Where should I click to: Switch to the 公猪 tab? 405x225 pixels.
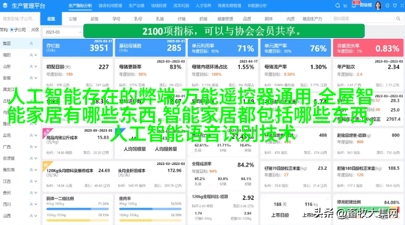(73, 19)
